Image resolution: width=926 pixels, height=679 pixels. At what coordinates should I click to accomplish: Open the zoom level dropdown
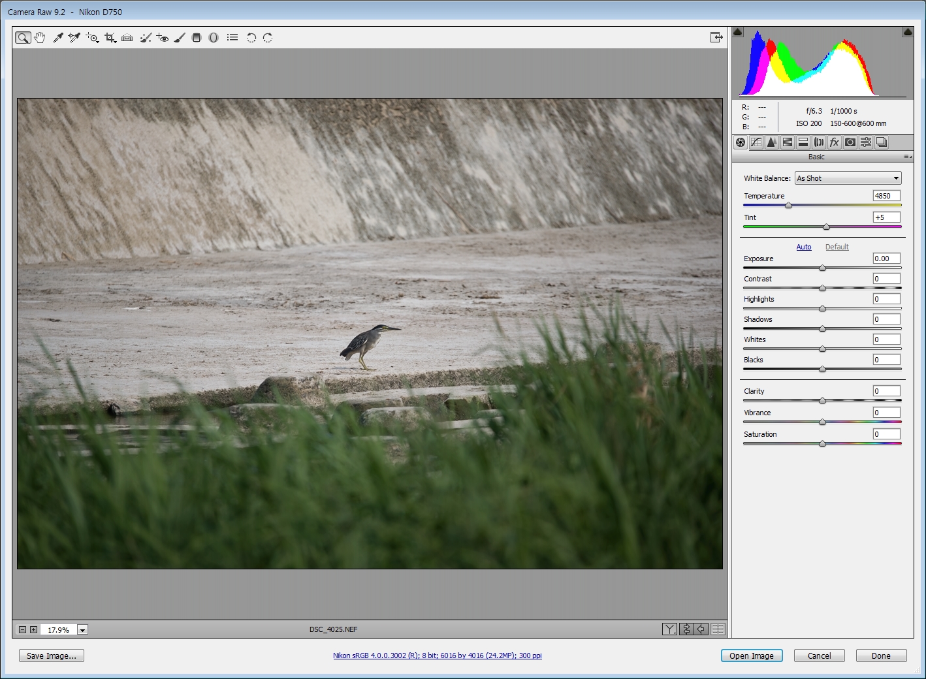click(82, 630)
